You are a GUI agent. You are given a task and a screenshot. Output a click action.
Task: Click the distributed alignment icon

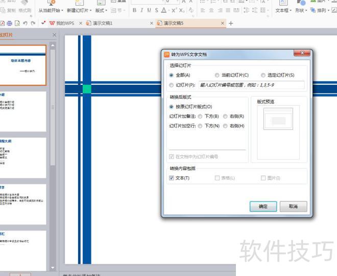pyautogui.click(x=236, y=10)
